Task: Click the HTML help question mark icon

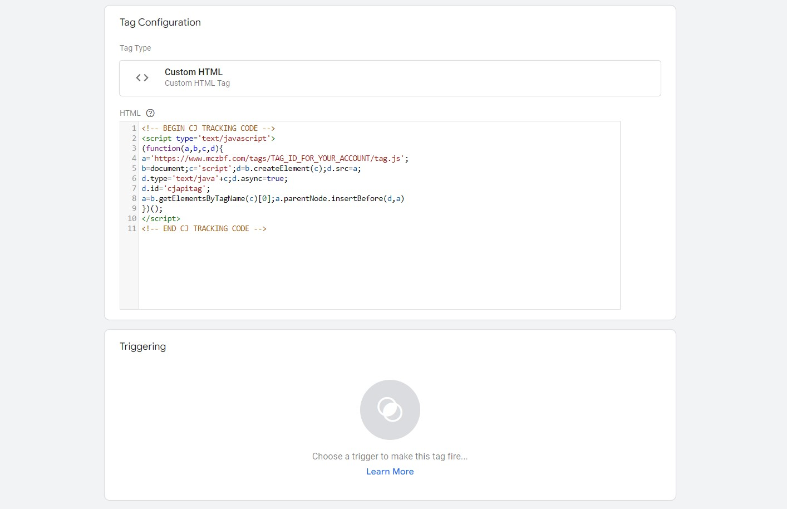Action: pyautogui.click(x=150, y=113)
